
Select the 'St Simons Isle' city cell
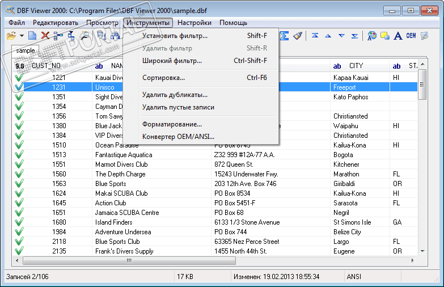(x=360, y=222)
